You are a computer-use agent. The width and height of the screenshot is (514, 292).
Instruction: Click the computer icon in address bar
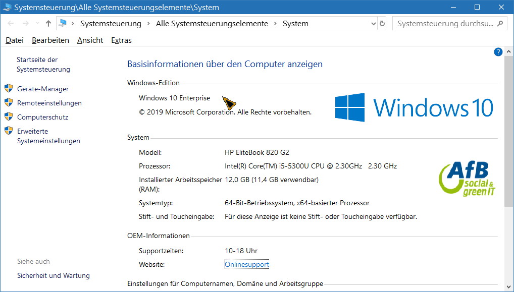tap(63, 23)
